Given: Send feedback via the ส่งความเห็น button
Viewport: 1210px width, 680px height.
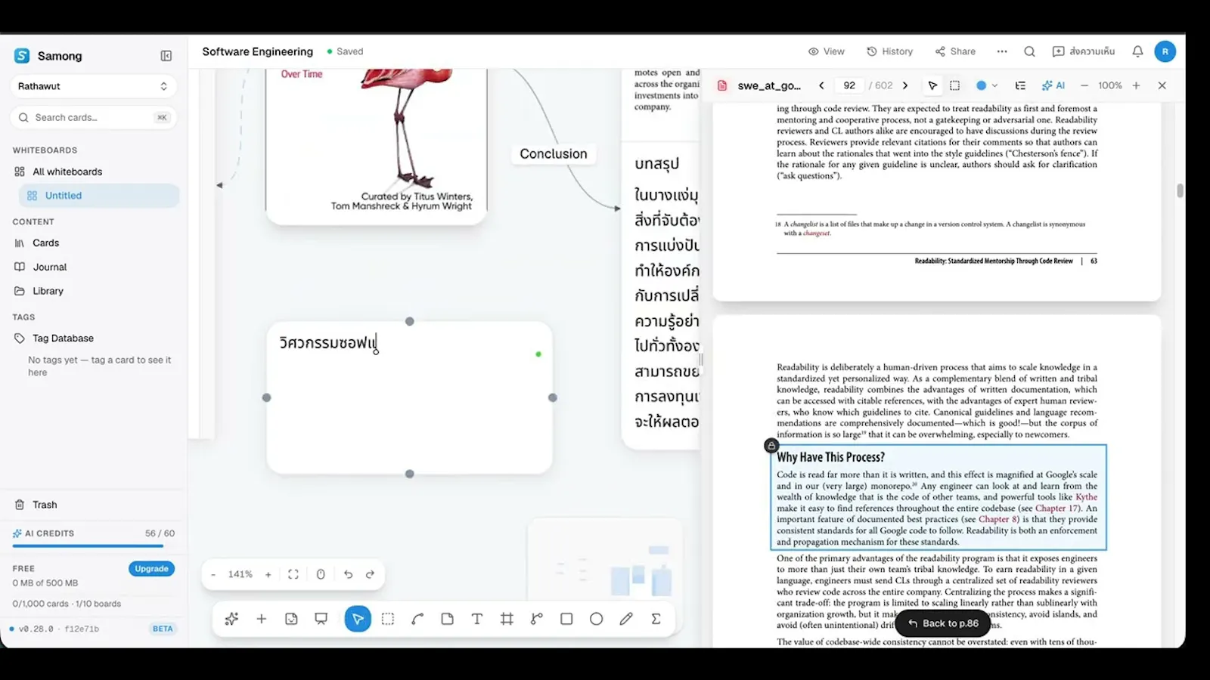Looking at the screenshot, I should [x=1083, y=51].
